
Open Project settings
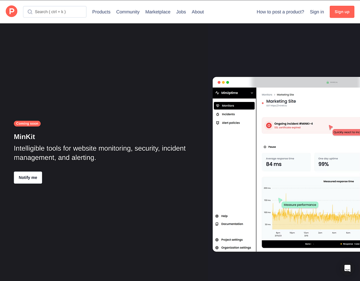[x=231, y=240]
